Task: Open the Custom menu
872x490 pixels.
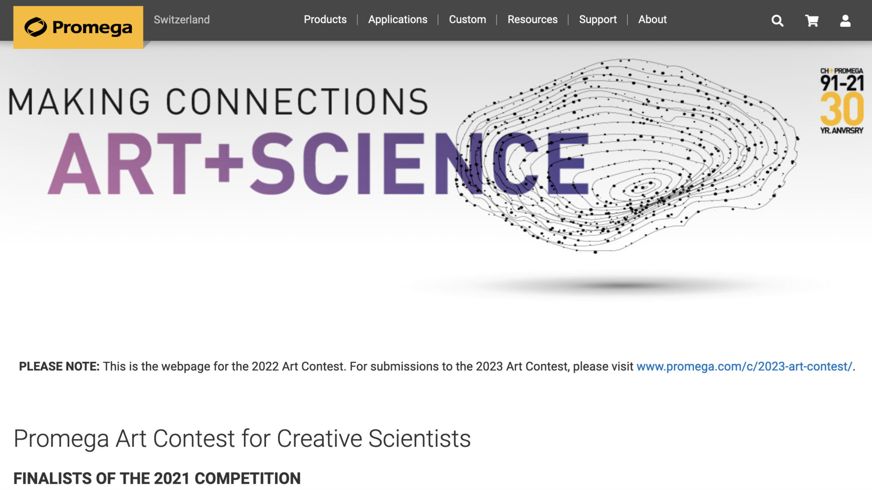Action: point(467,20)
